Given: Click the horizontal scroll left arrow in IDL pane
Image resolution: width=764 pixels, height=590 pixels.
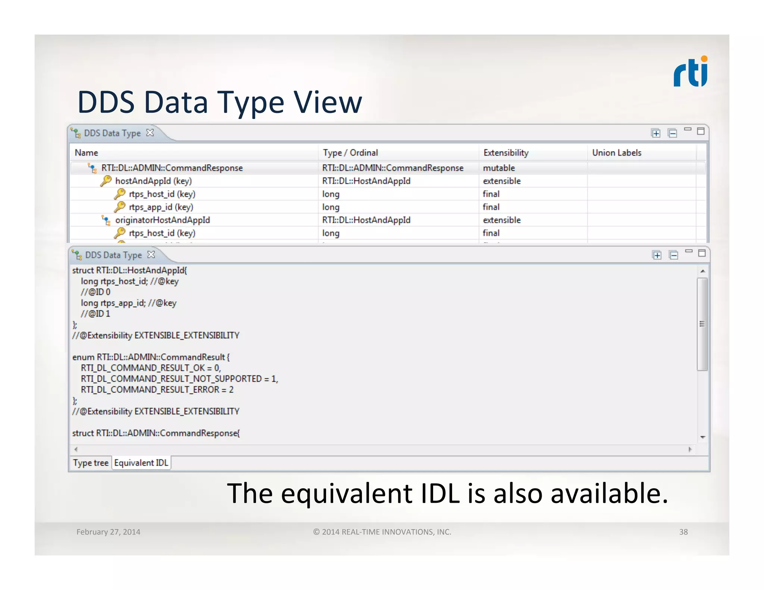Looking at the screenshot, I should point(76,449).
